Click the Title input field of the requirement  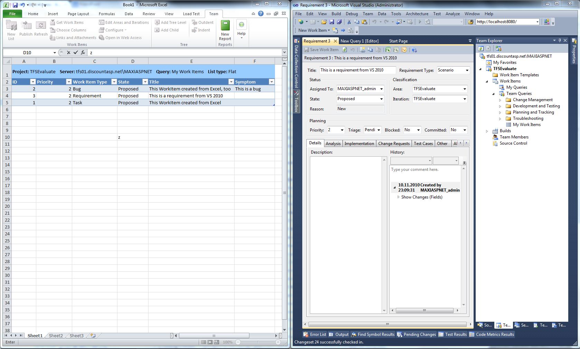coord(358,70)
